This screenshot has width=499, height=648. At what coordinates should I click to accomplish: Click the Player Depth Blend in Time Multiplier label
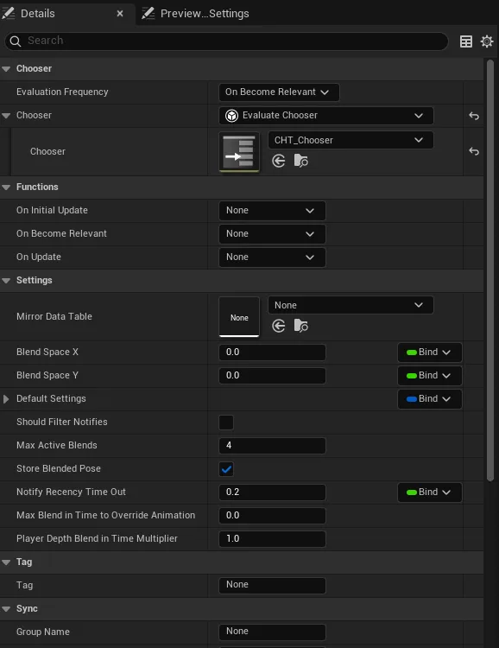[97, 538]
